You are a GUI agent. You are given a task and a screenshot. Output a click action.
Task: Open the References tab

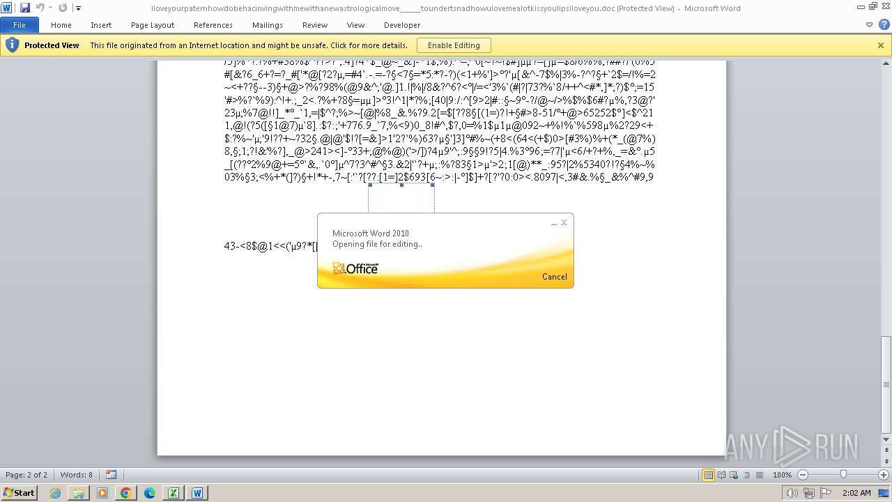[213, 25]
